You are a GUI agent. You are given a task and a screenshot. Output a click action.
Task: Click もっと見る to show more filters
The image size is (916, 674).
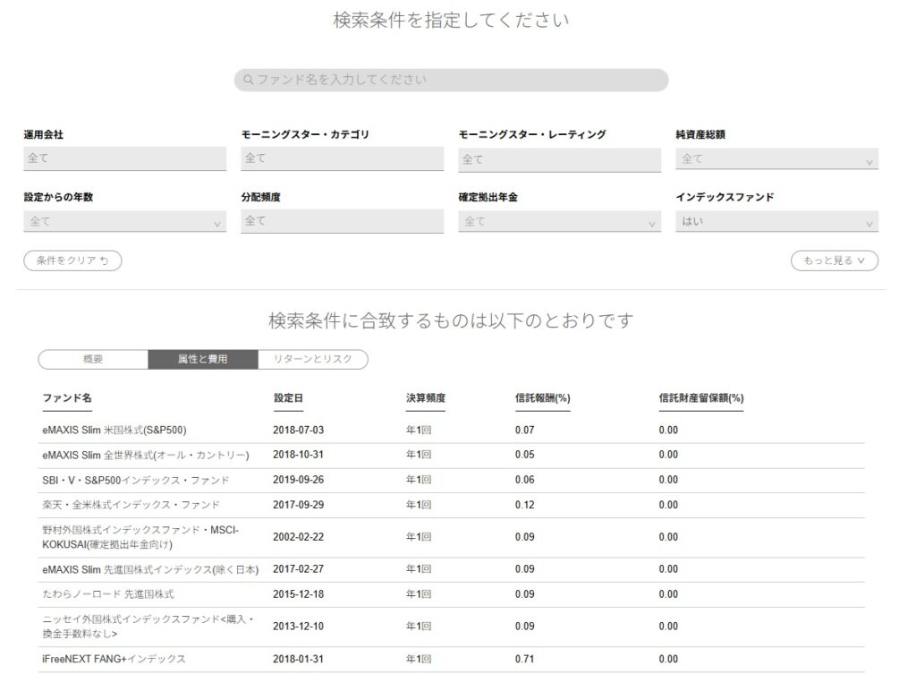pyautogui.click(x=834, y=260)
